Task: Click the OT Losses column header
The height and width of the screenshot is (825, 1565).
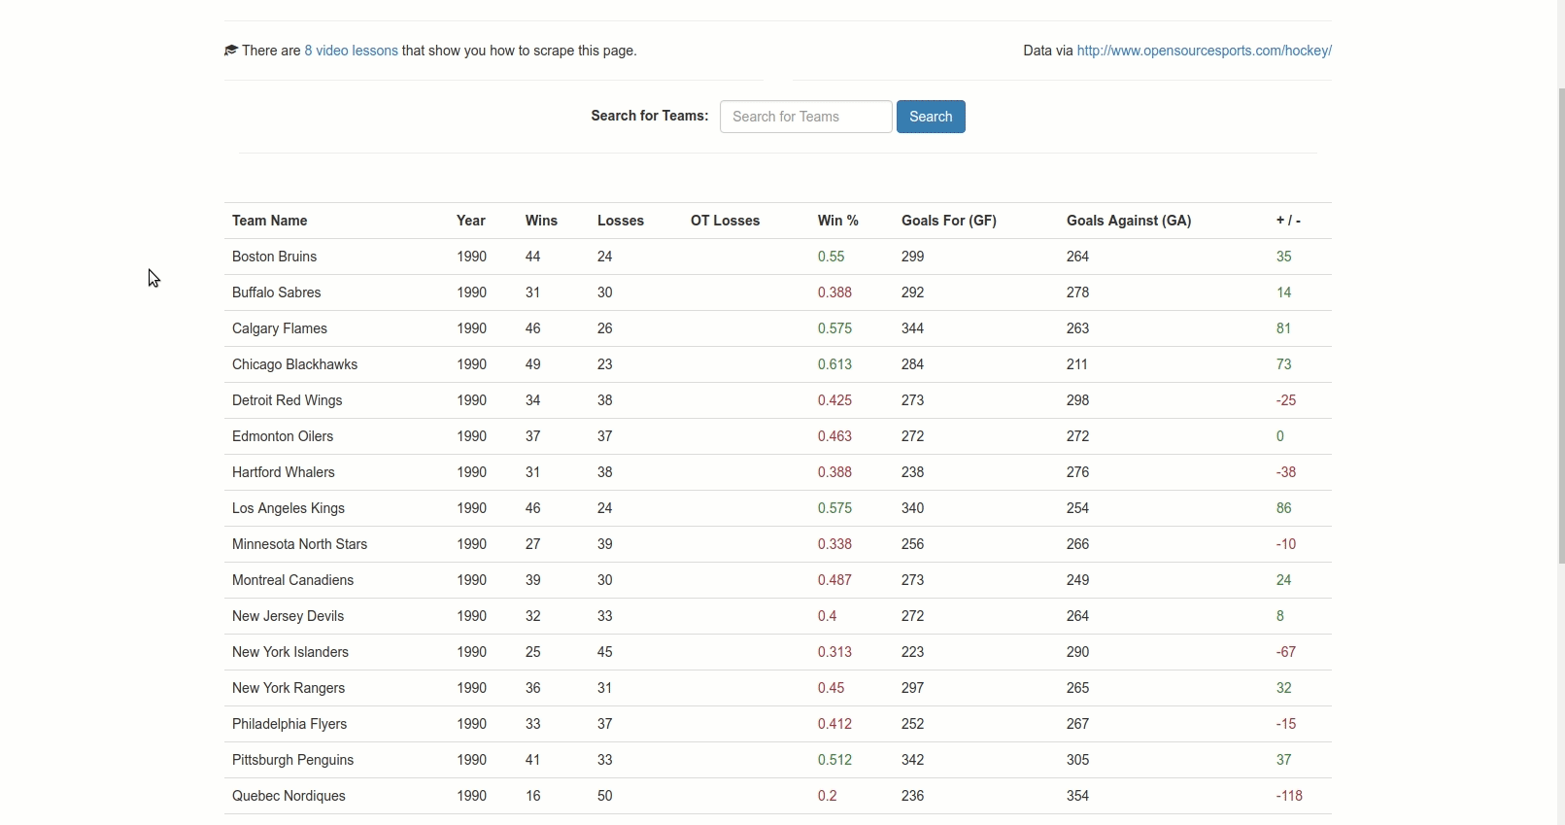Action: (x=726, y=221)
